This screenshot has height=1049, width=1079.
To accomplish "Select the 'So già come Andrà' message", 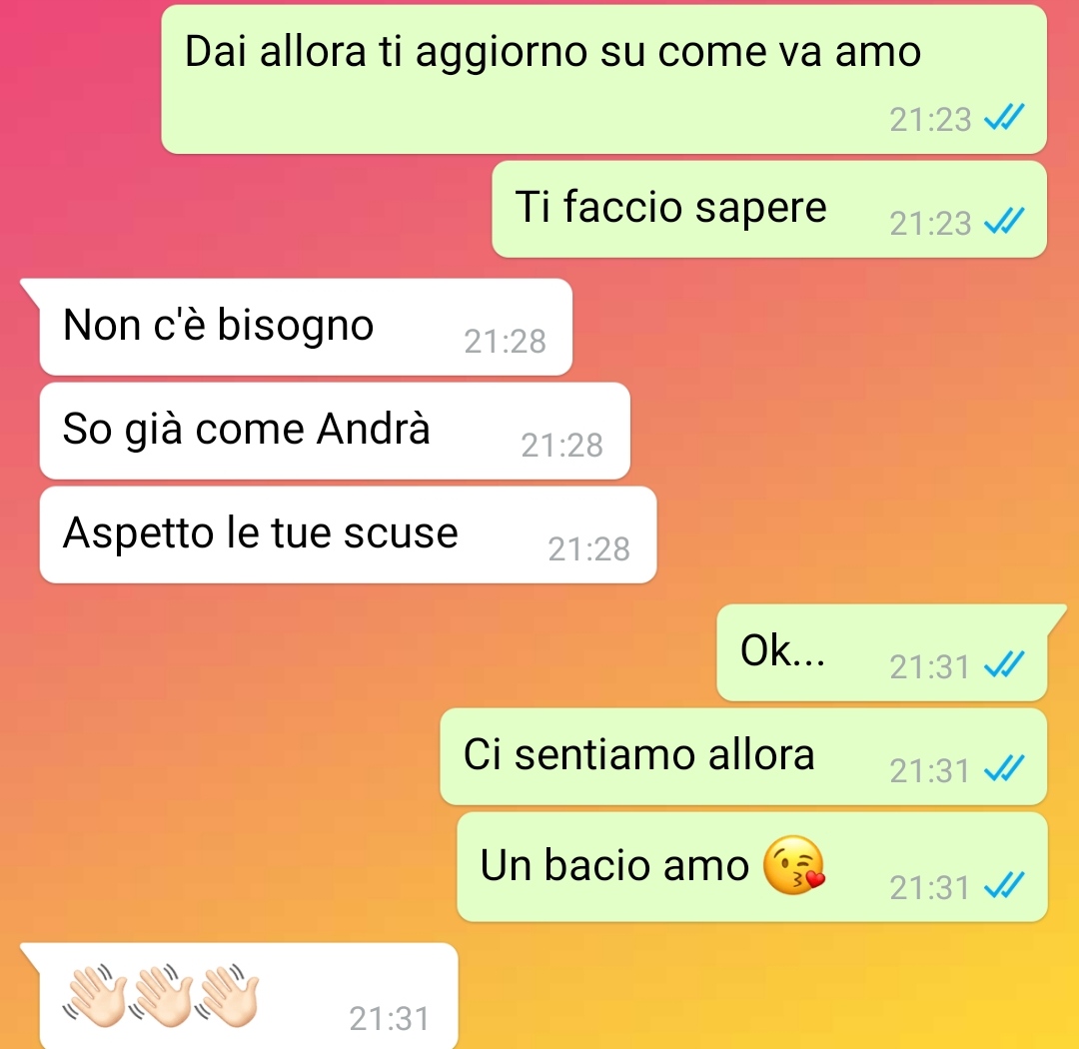I will [x=335, y=431].
